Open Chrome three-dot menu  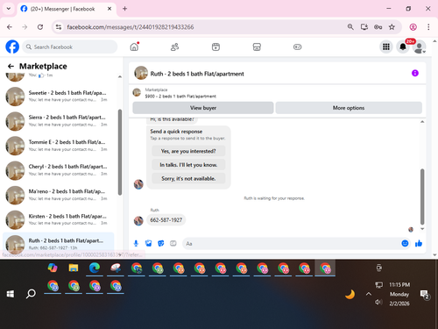tap(428, 27)
